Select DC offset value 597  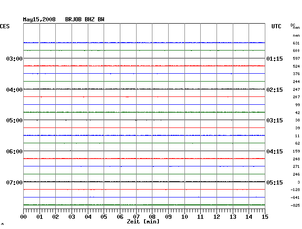pos(296,58)
